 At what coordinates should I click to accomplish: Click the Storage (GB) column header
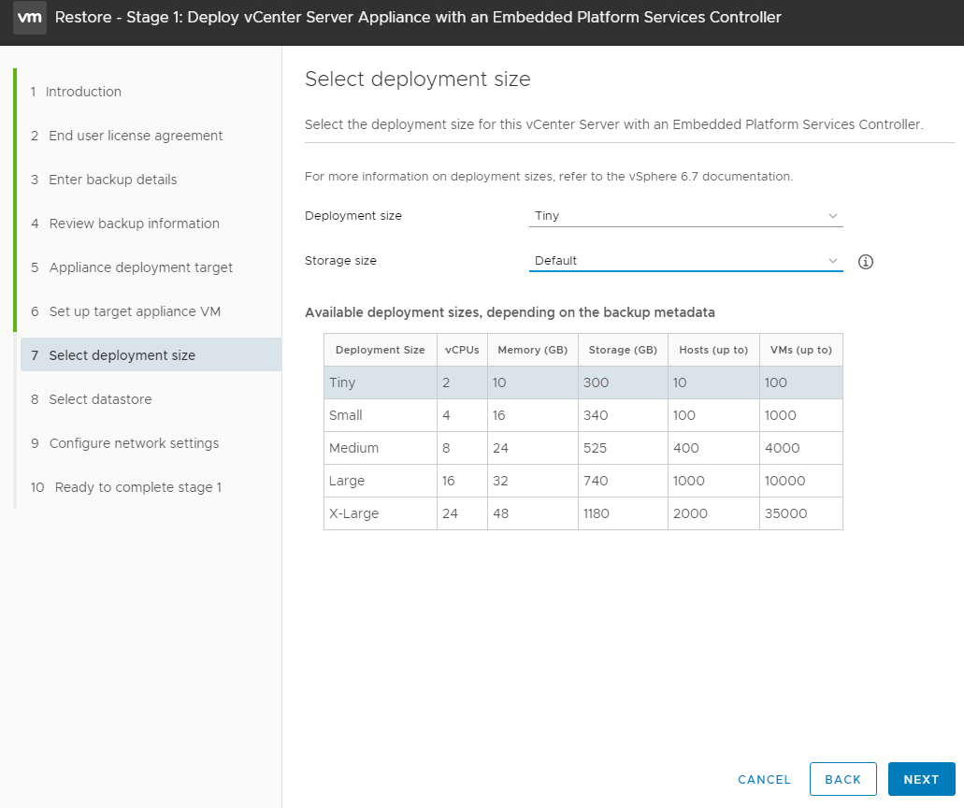(622, 350)
